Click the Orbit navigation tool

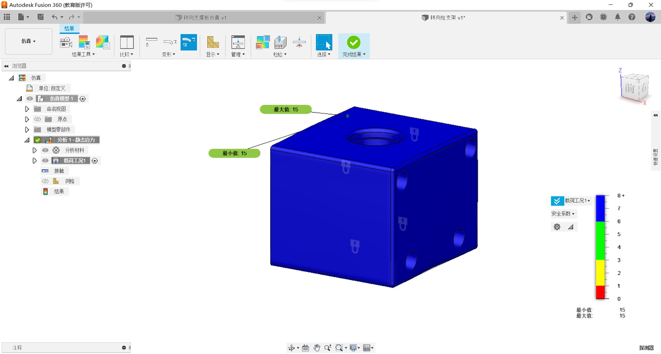291,348
